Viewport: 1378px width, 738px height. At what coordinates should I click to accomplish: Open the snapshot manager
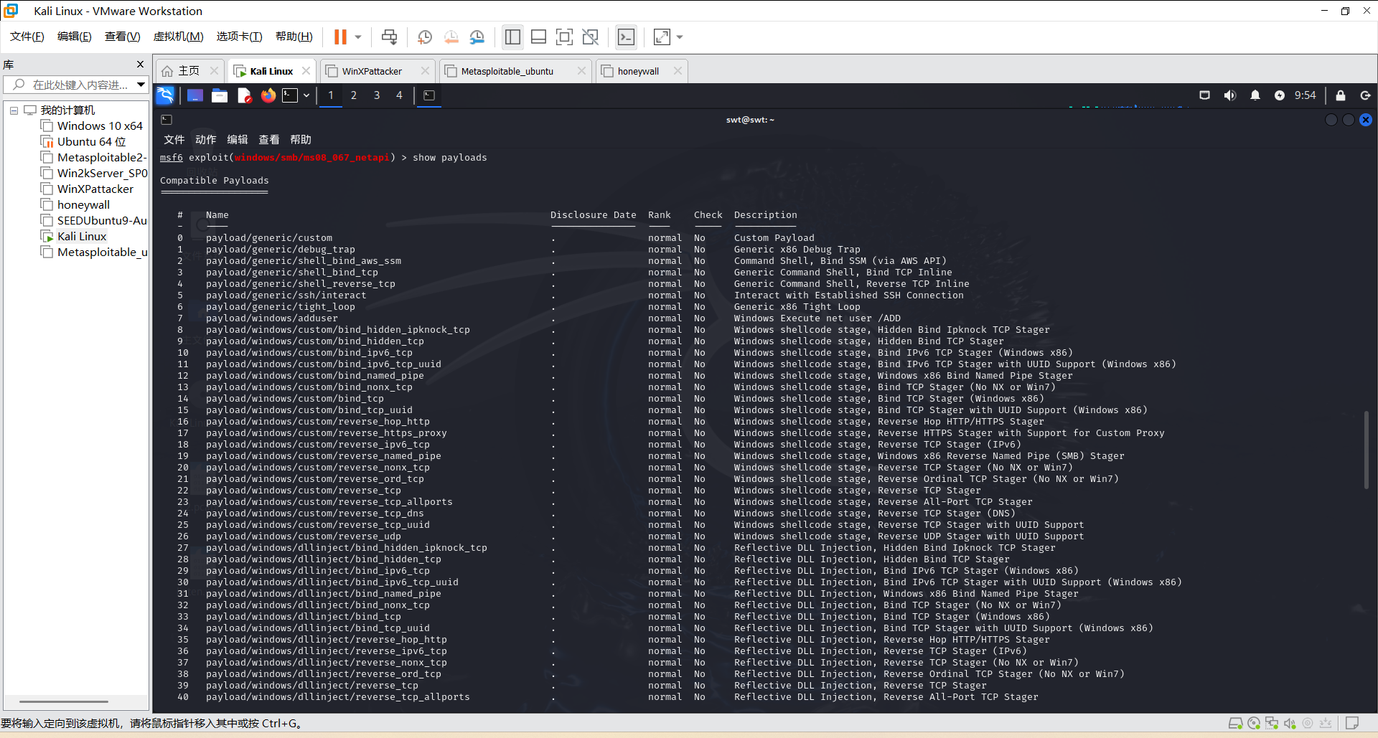pos(477,37)
